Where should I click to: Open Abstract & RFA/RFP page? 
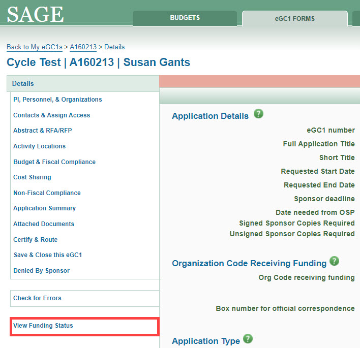43,131
